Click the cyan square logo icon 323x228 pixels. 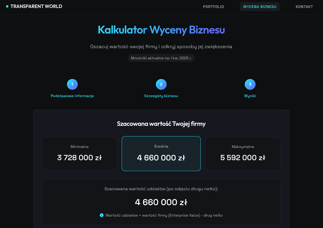coord(7,6)
